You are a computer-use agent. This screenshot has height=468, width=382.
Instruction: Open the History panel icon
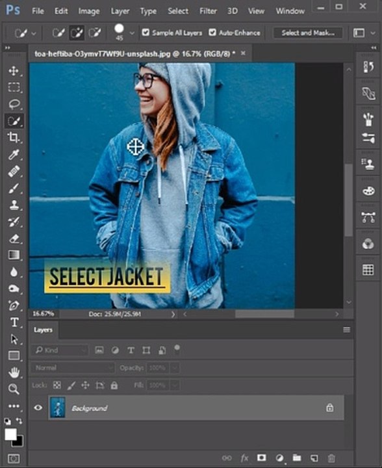pyautogui.click(x=368, y=67)
